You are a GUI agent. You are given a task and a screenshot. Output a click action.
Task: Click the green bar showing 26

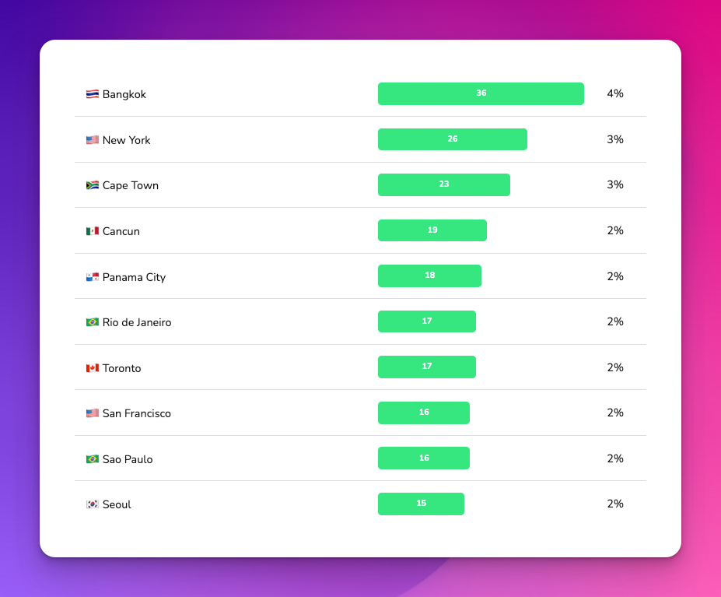(453, 139)
